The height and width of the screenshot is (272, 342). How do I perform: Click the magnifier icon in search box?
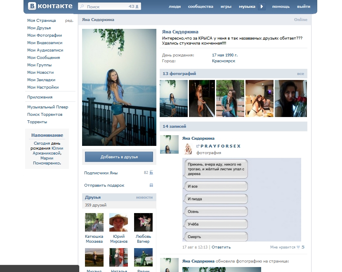point(82,6)
